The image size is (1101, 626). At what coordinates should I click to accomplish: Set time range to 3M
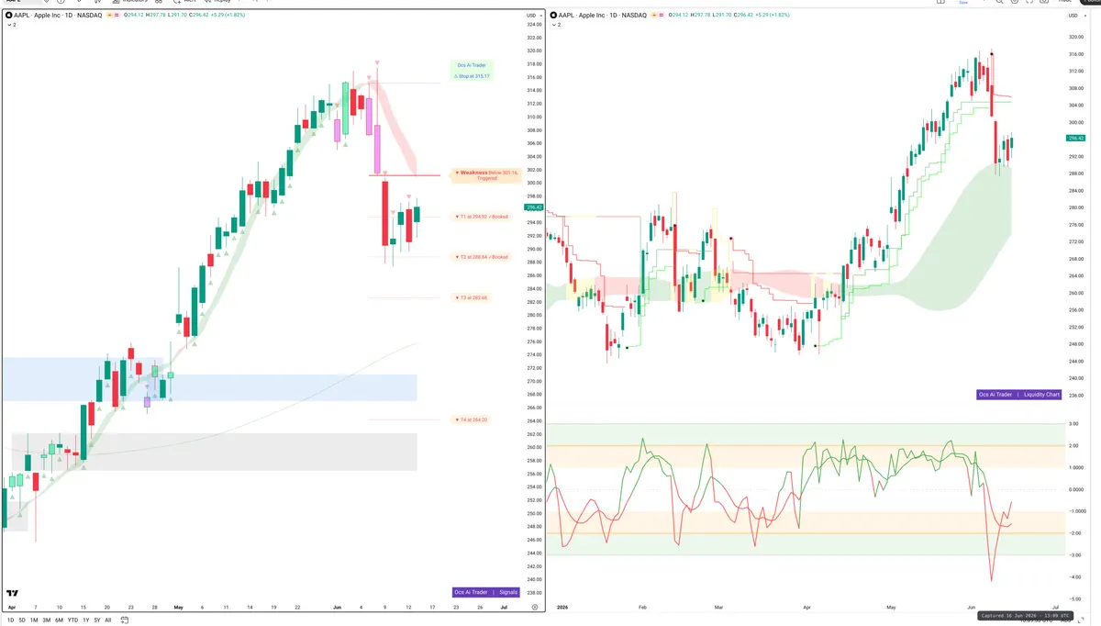click(x=47, y=620)
